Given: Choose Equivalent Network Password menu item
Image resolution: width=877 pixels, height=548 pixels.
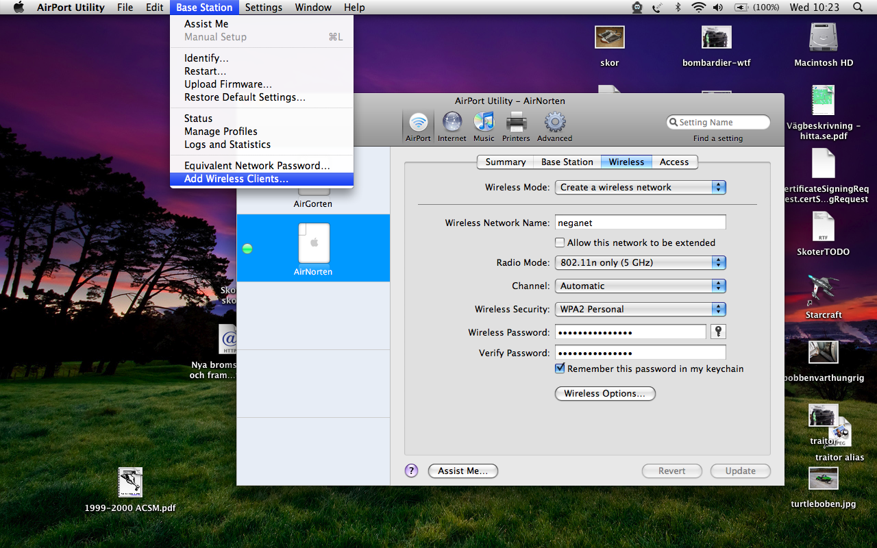Looking at the screenshot, I should pos(262,166).
